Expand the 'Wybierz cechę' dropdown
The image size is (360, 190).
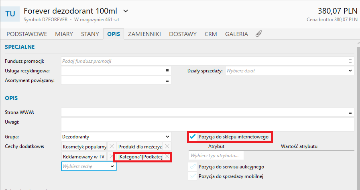(x=112, y=166)
